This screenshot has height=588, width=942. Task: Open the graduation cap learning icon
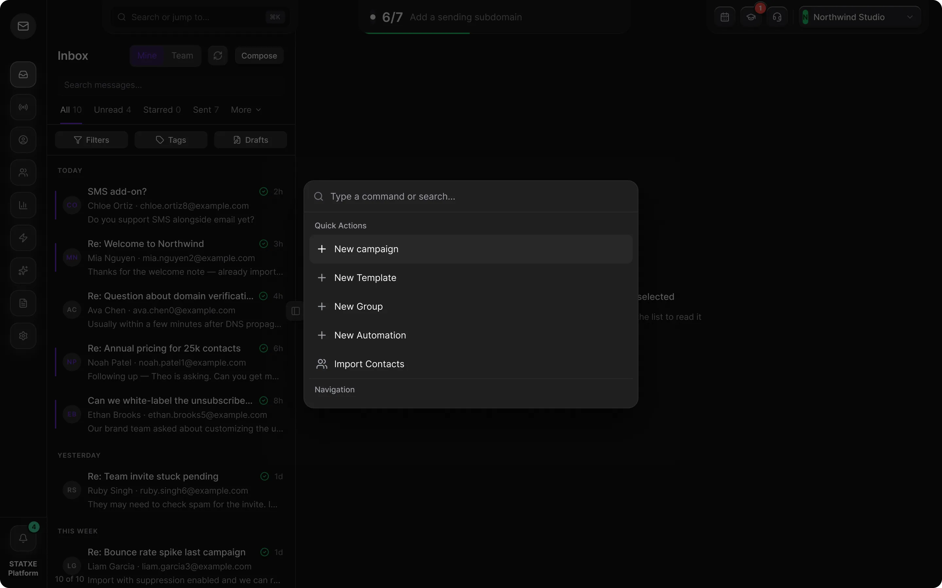tap(751, 17)
